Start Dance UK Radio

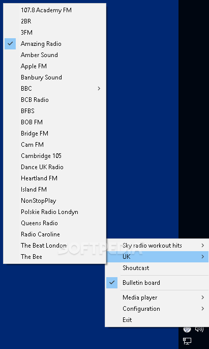coord(54,167)
